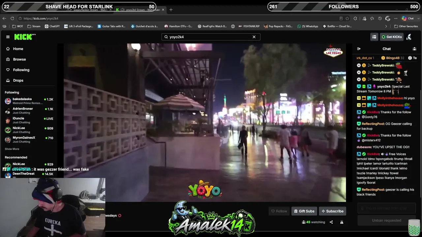This screenshot has height=237, width=422.
Task: Click the browser back arrow
Action: [4, 18]
